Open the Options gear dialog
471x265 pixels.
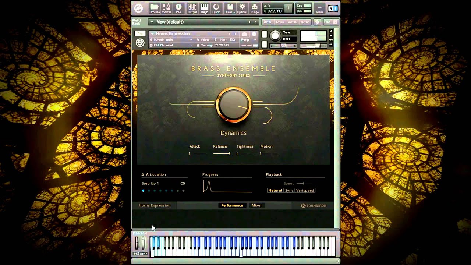tap(242, 8)
